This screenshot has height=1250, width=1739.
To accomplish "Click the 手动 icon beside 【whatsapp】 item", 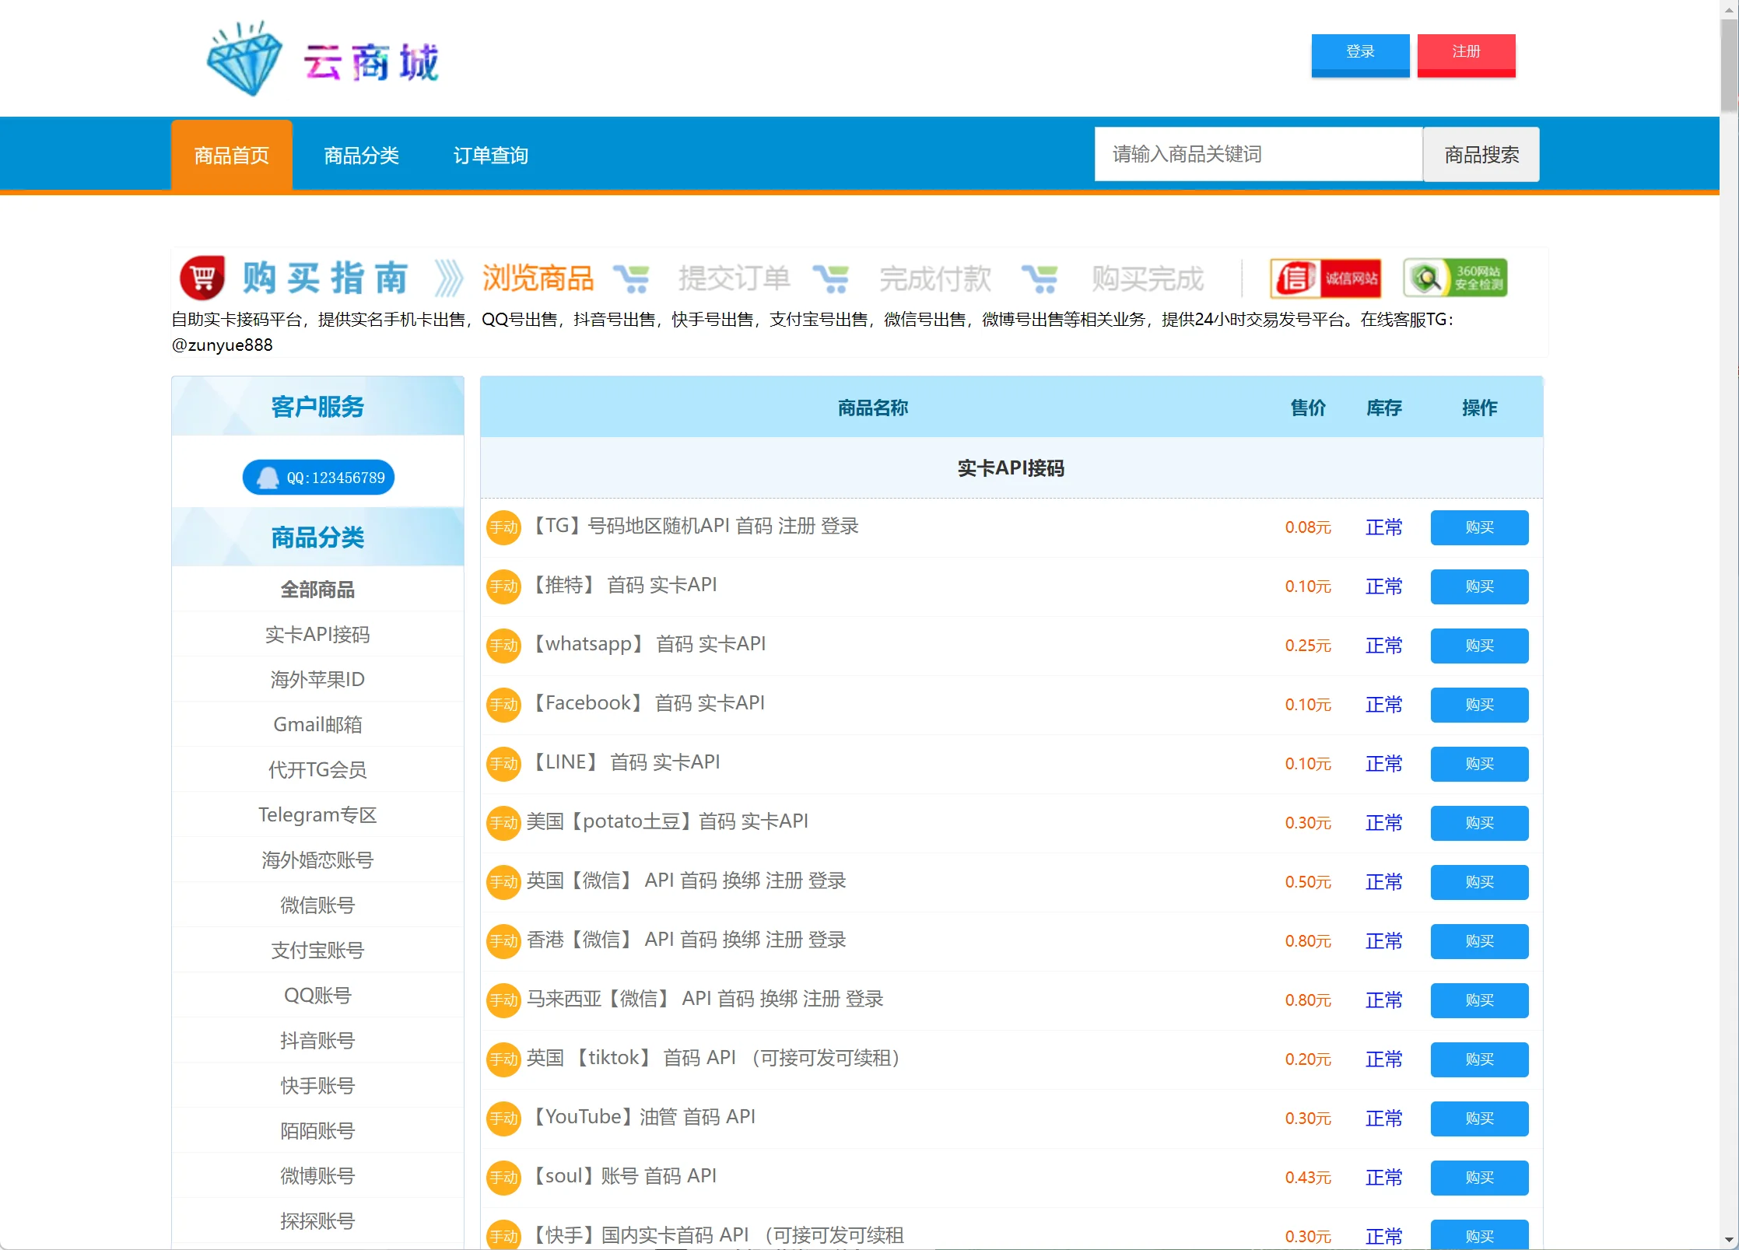I will click(503, 646).
